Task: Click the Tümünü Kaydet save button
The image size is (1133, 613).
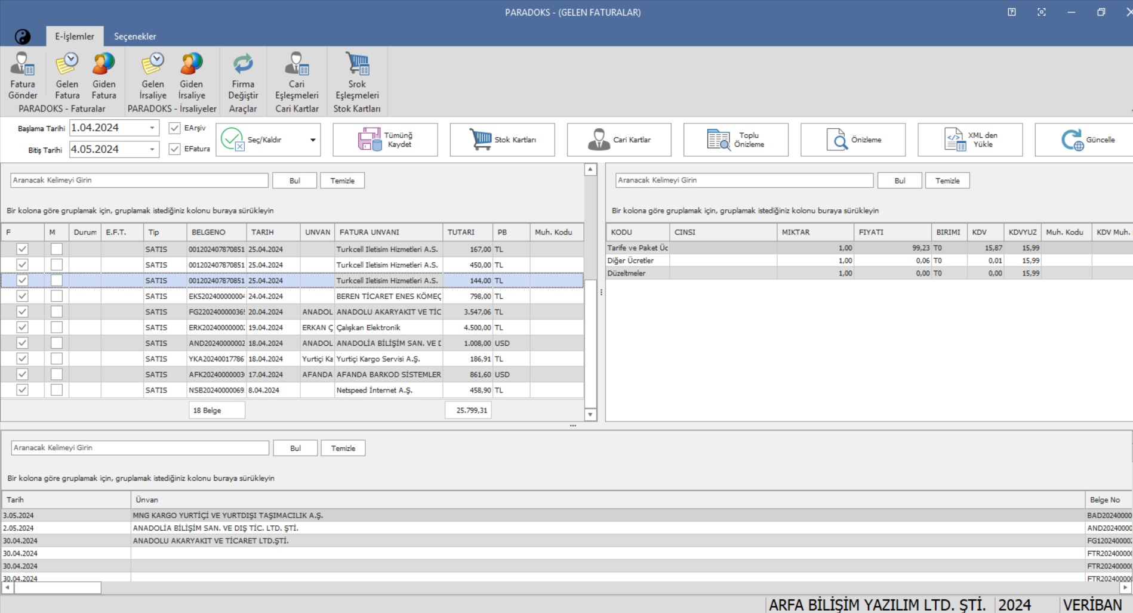Action: point(385,140)
